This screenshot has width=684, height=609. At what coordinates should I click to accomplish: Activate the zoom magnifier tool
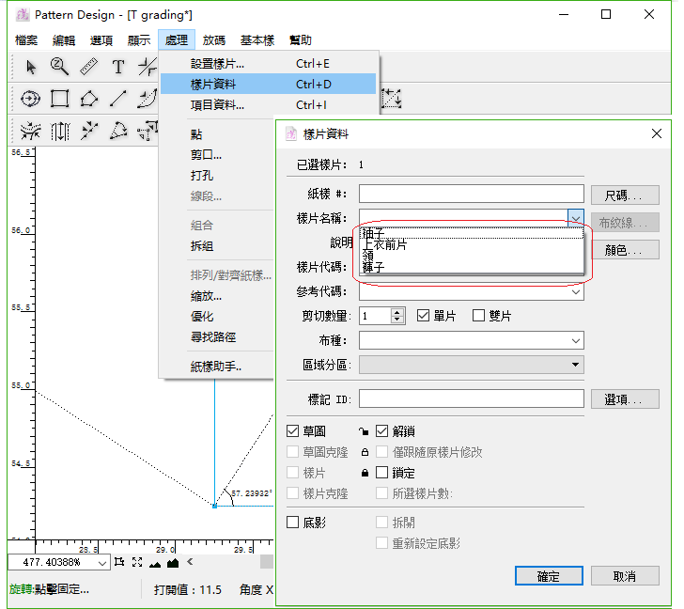point(59,66)
